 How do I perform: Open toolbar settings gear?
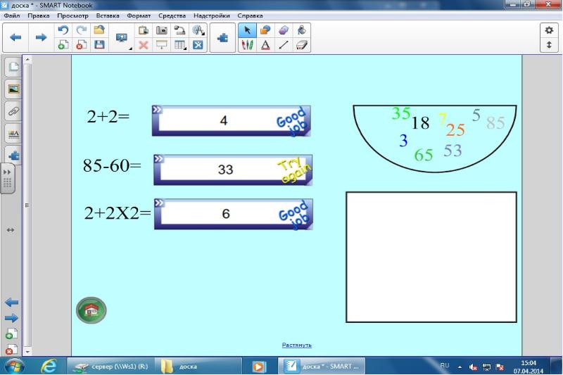click(x=548, y=30)
